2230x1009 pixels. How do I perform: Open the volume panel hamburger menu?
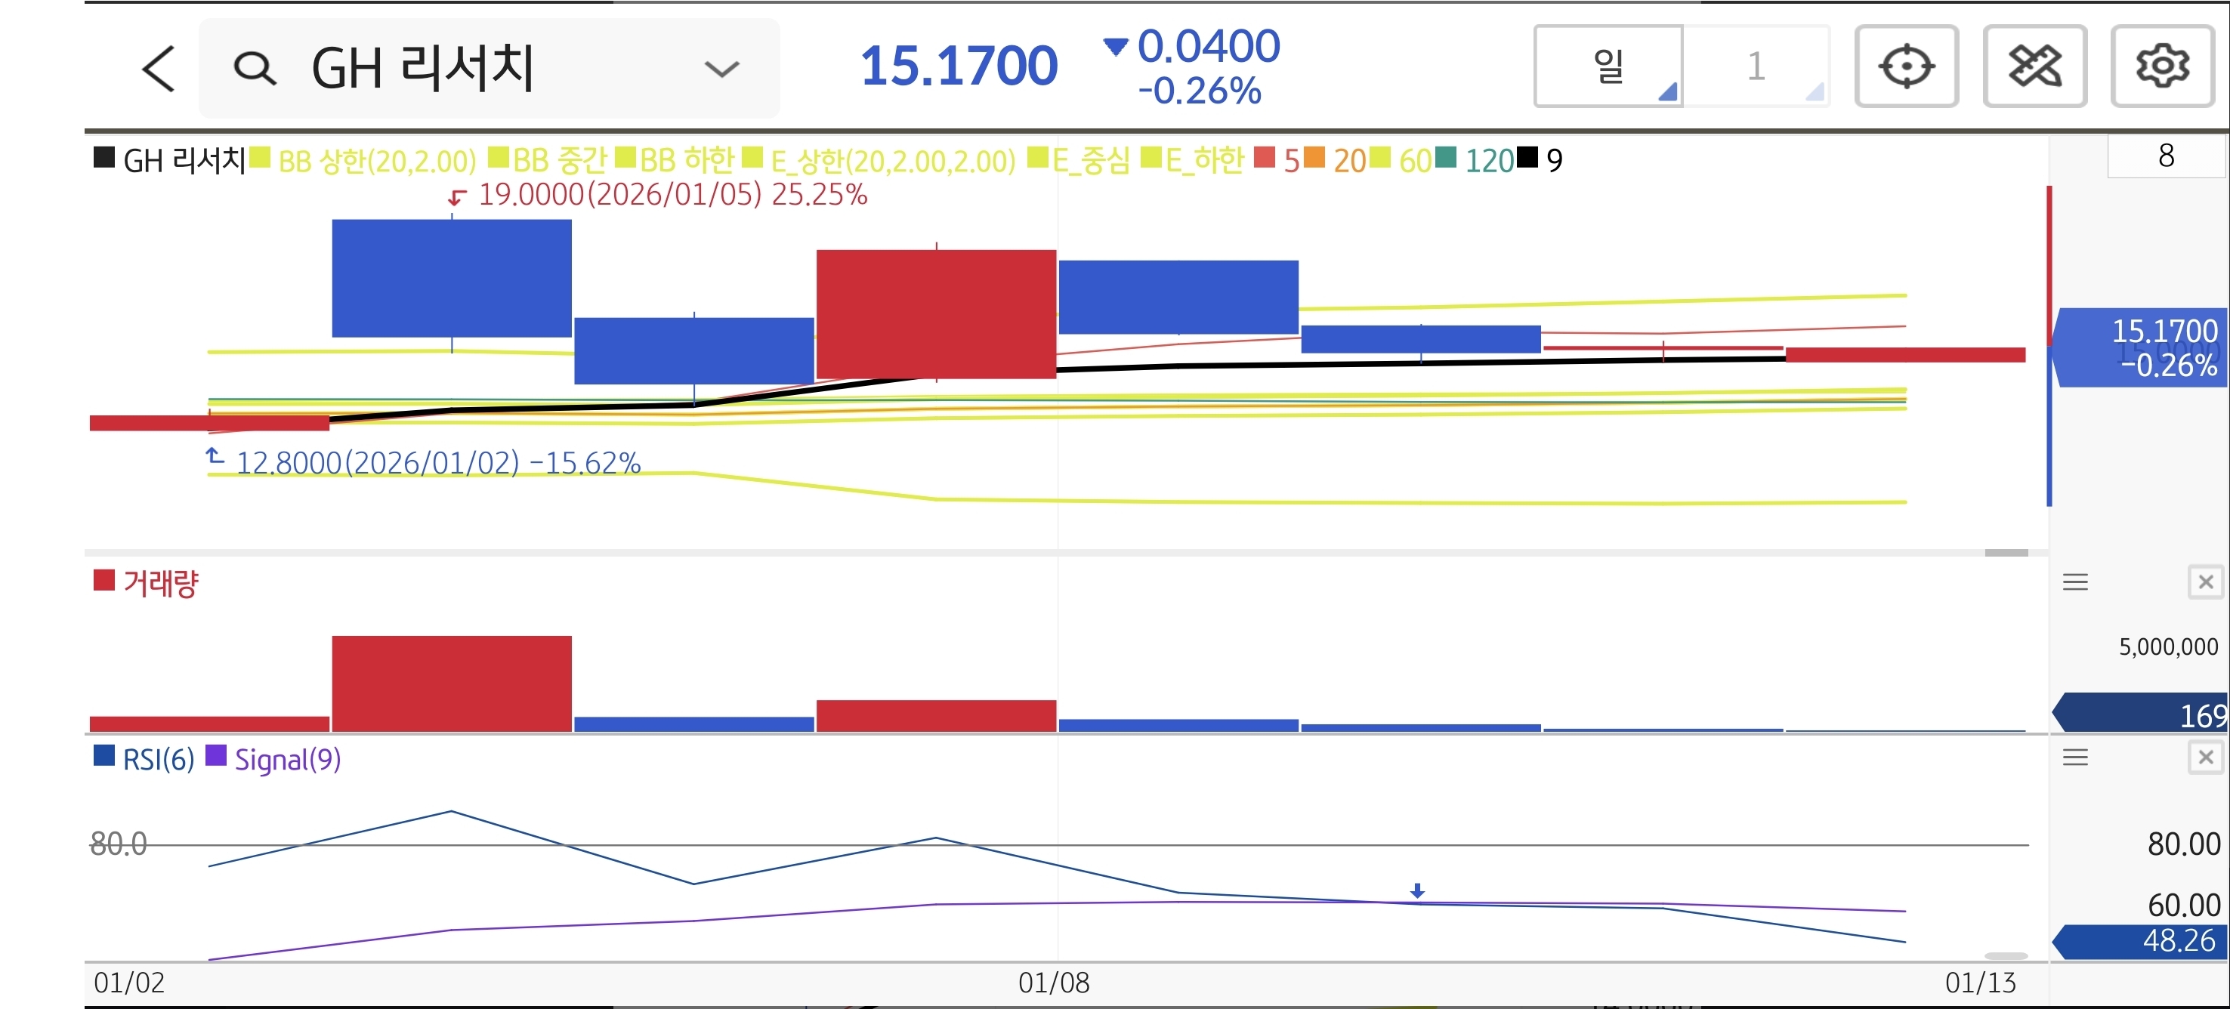pyautogui.click(x=2075, y=582)
